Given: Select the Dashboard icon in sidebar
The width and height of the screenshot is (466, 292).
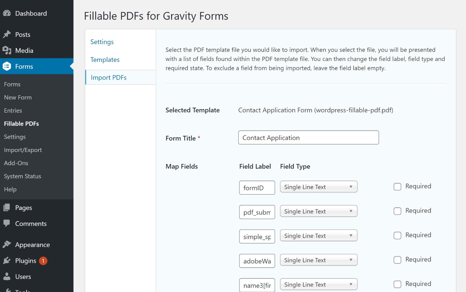Looking at the screenshot, I should 7,13.
